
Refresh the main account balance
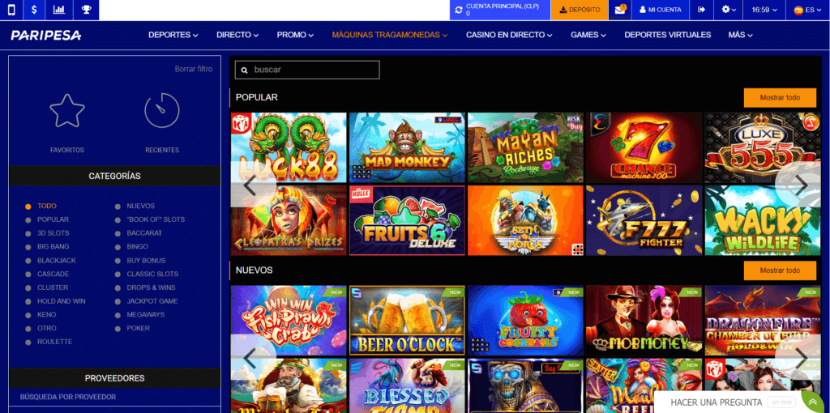point(459,10)
